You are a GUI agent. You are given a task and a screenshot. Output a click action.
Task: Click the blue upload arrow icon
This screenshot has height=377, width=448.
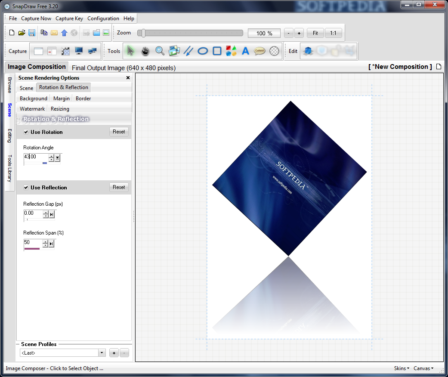point(64,33)
